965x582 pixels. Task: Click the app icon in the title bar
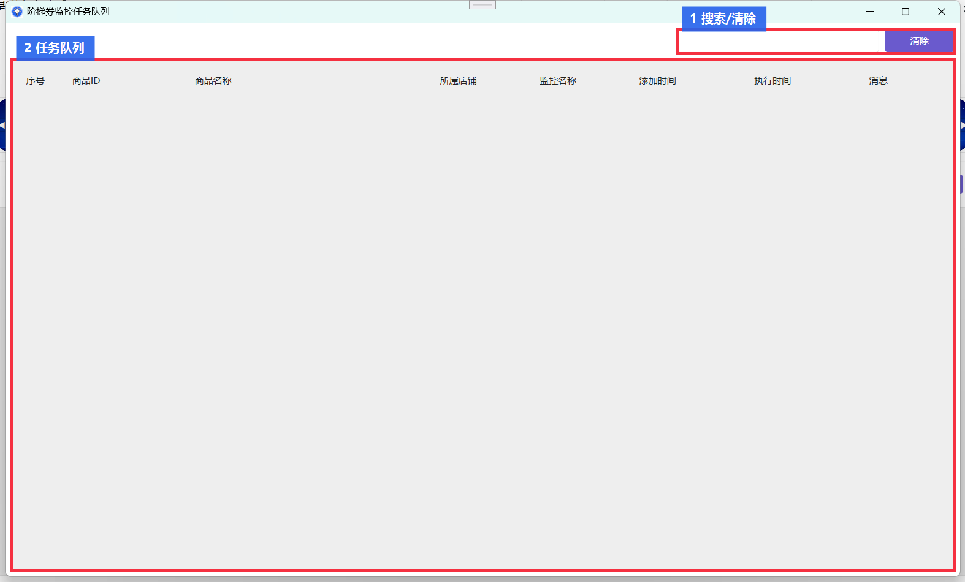point(17,12)
